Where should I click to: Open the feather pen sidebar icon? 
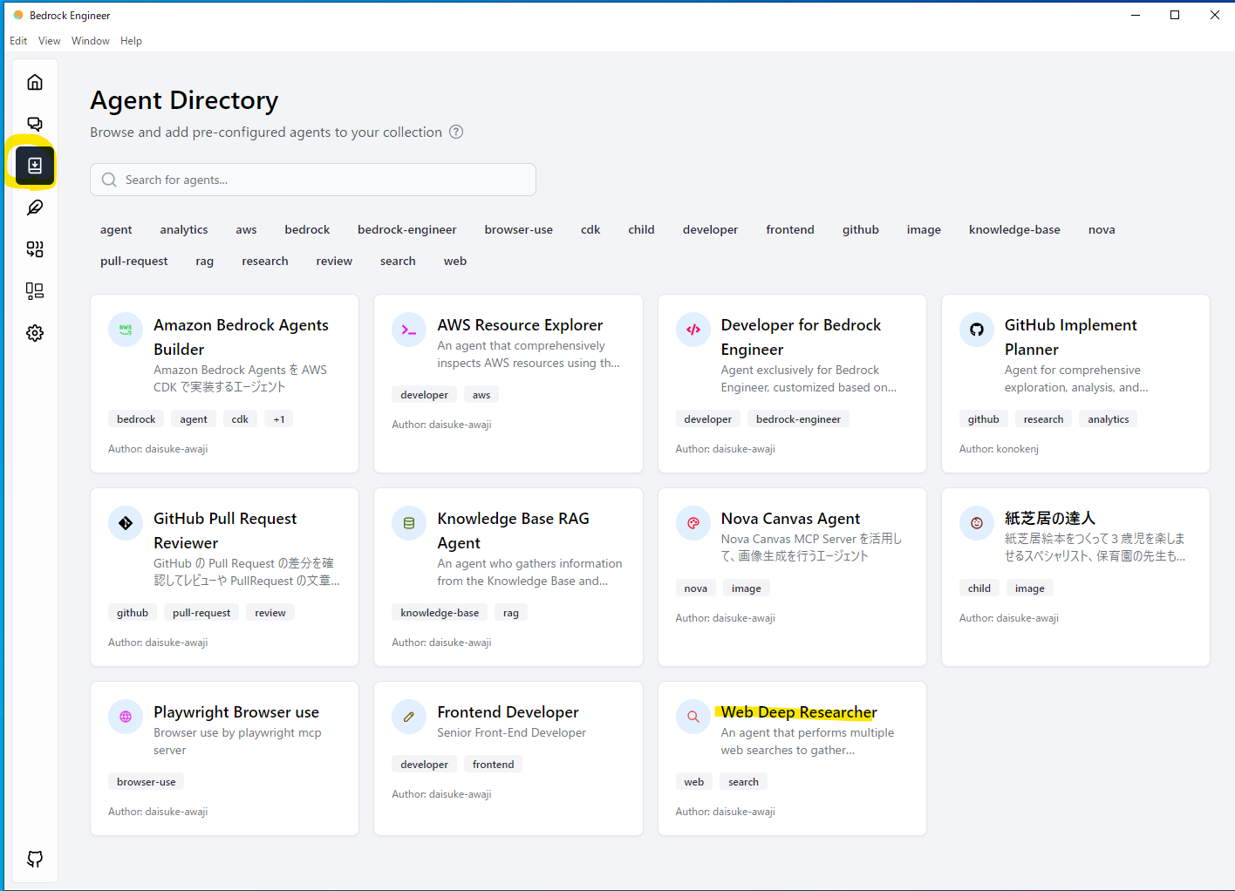tap(35, 207)
